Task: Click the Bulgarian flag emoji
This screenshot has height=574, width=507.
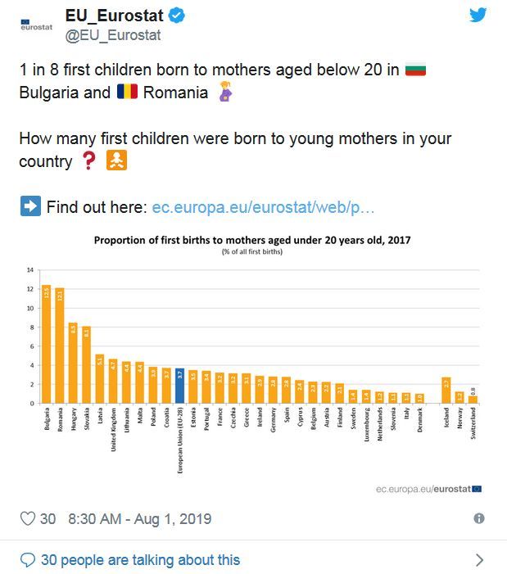Action: coord(415,70)
